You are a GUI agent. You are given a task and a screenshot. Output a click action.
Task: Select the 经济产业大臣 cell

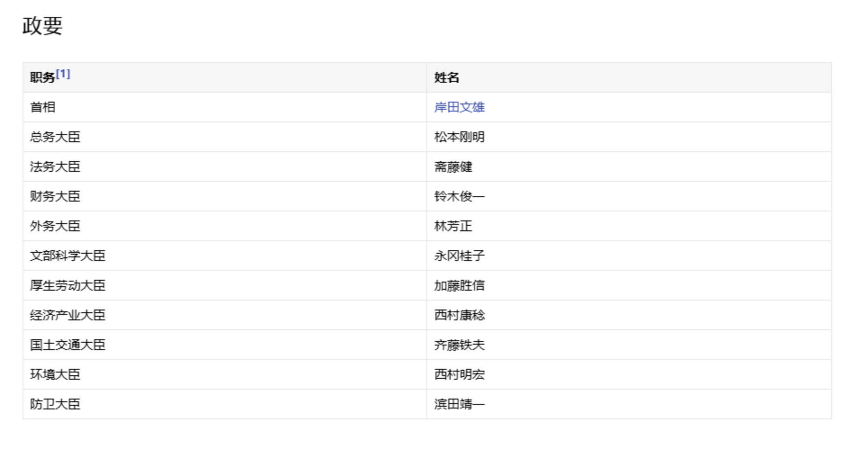pos(225,315)
